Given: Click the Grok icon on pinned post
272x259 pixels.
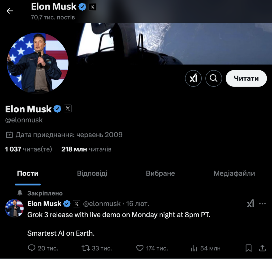Looking at the screenshot, I should [250, 204].
